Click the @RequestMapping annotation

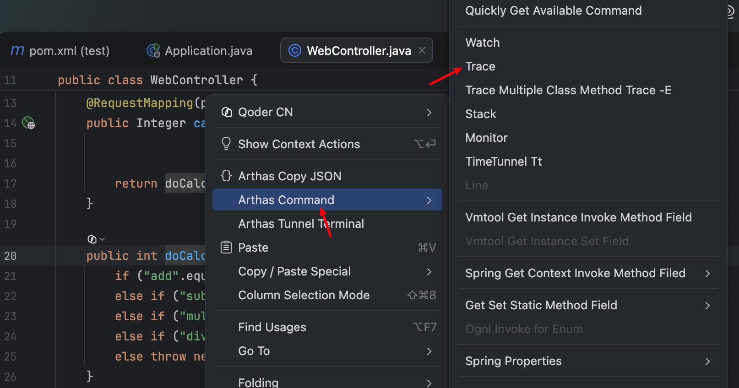[x=140, y=103]
